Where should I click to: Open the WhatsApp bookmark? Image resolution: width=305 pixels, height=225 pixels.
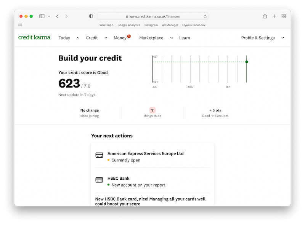[106, 25]
